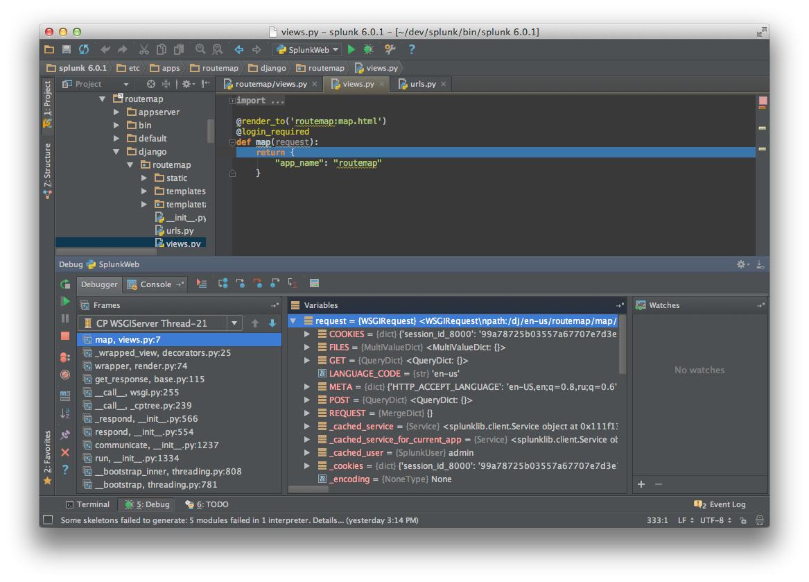Open SplunkWeb run configuration dropdown
Viewport: 809px width, 582px height.
308,49
